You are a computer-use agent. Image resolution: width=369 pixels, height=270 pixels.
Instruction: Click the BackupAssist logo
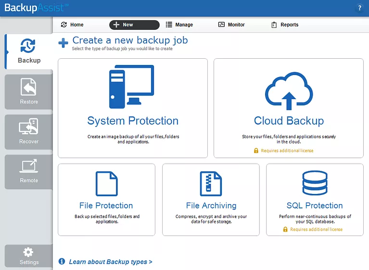coord(36,8)
